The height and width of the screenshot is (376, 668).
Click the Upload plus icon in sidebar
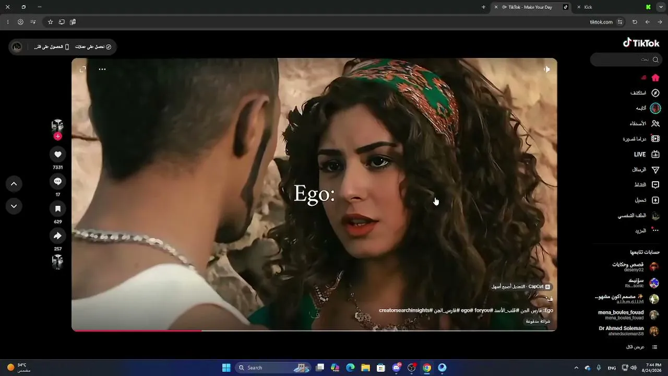pos(655,200)
